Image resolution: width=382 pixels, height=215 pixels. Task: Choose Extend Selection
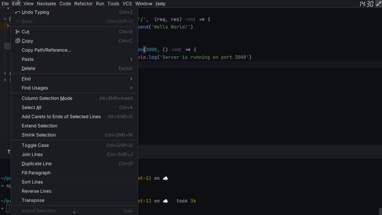point(75,126)
